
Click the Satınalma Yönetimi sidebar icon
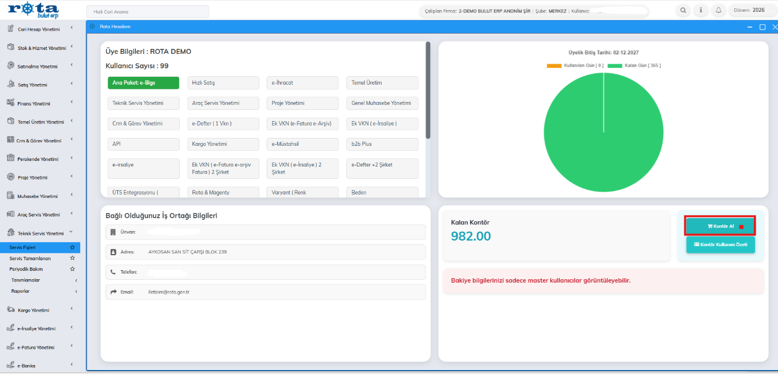coord(11,66)
